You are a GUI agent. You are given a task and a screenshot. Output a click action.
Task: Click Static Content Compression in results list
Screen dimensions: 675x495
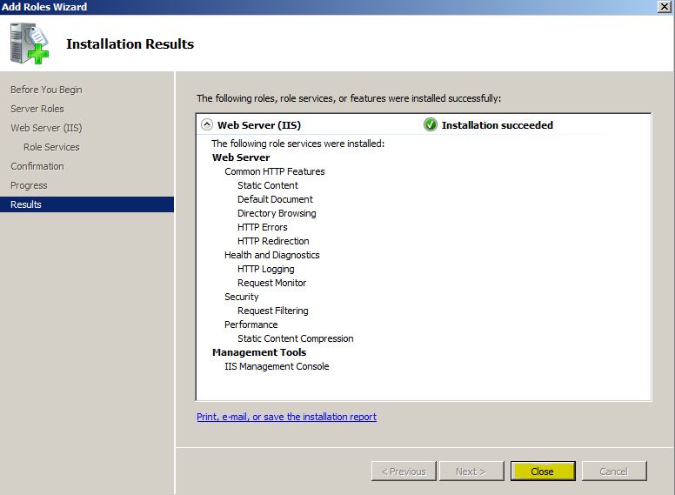295,338
